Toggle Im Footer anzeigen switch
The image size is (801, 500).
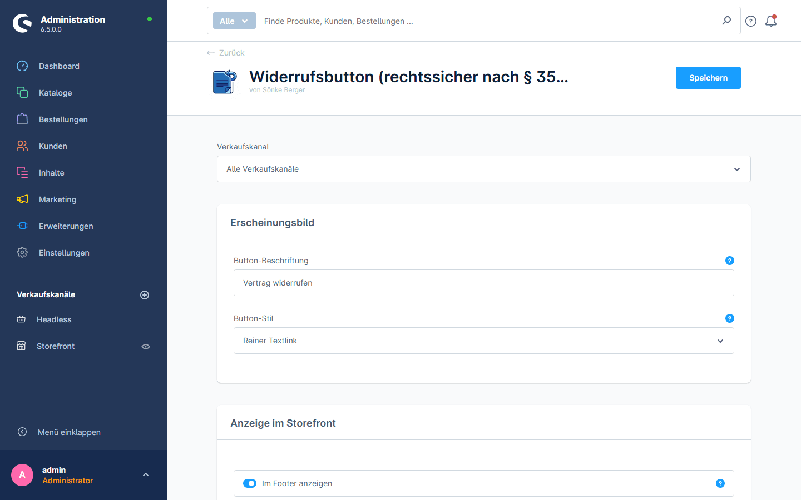click(x=250, y=483)
